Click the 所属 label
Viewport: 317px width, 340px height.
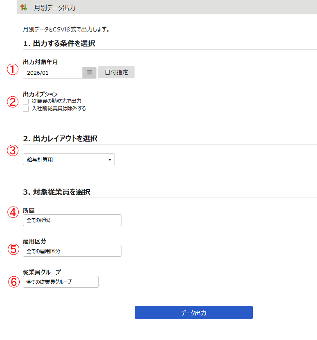[29, 211]
